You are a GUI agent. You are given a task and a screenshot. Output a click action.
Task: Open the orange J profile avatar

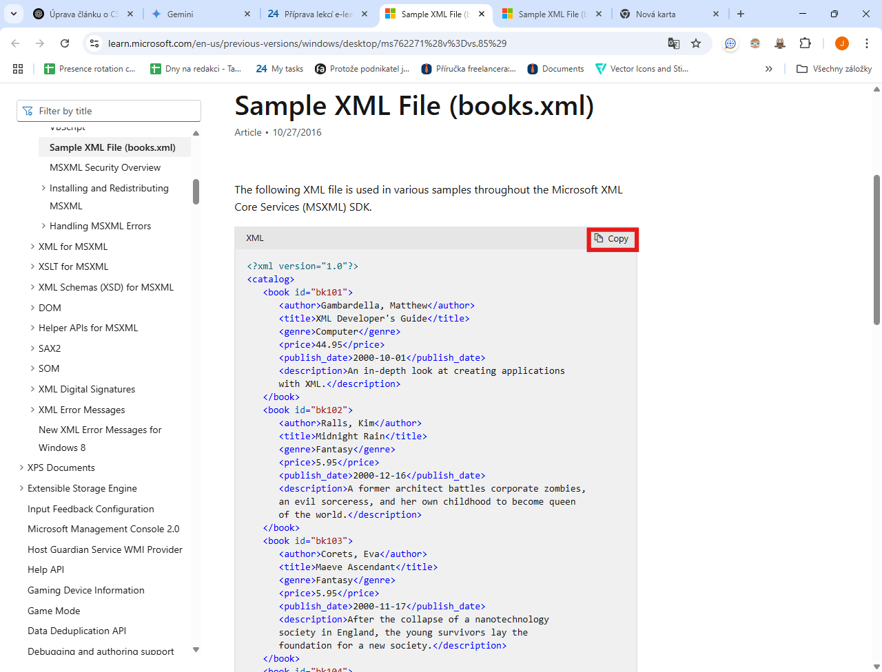(841, 43)
